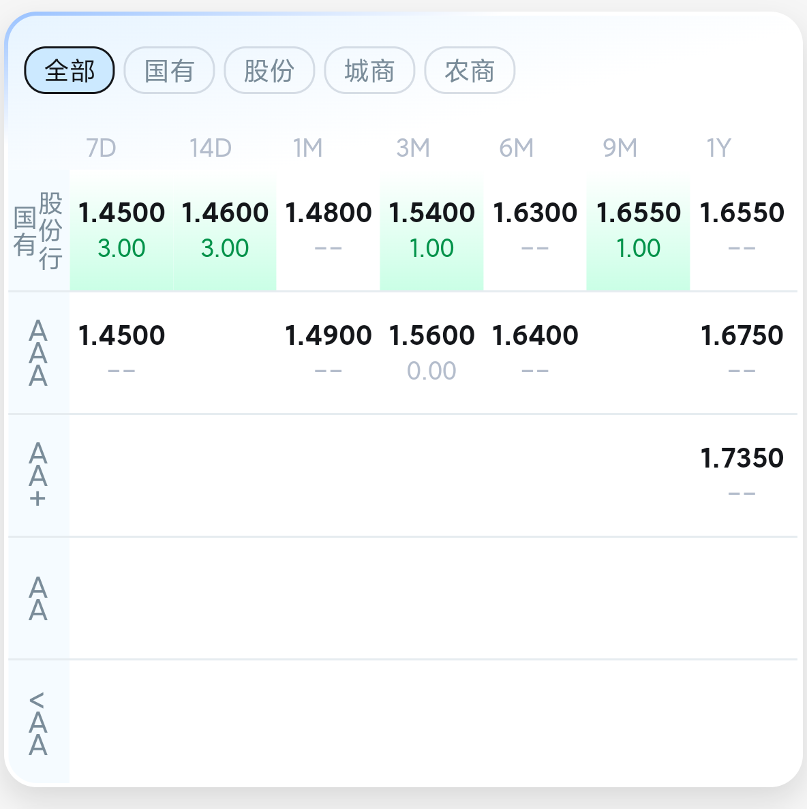807x809 pixels.
Task: Open the 国有股份行 14D rate 1.4600 cell
Action: point(224,230)
